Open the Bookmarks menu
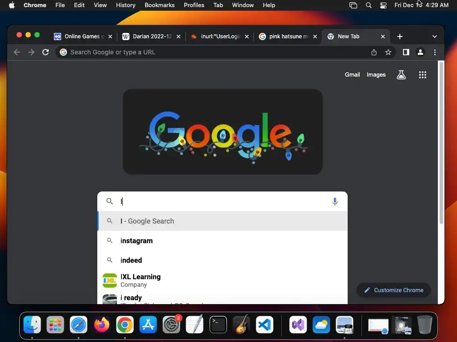The image size is (457, 342). [x=159, y=5]
